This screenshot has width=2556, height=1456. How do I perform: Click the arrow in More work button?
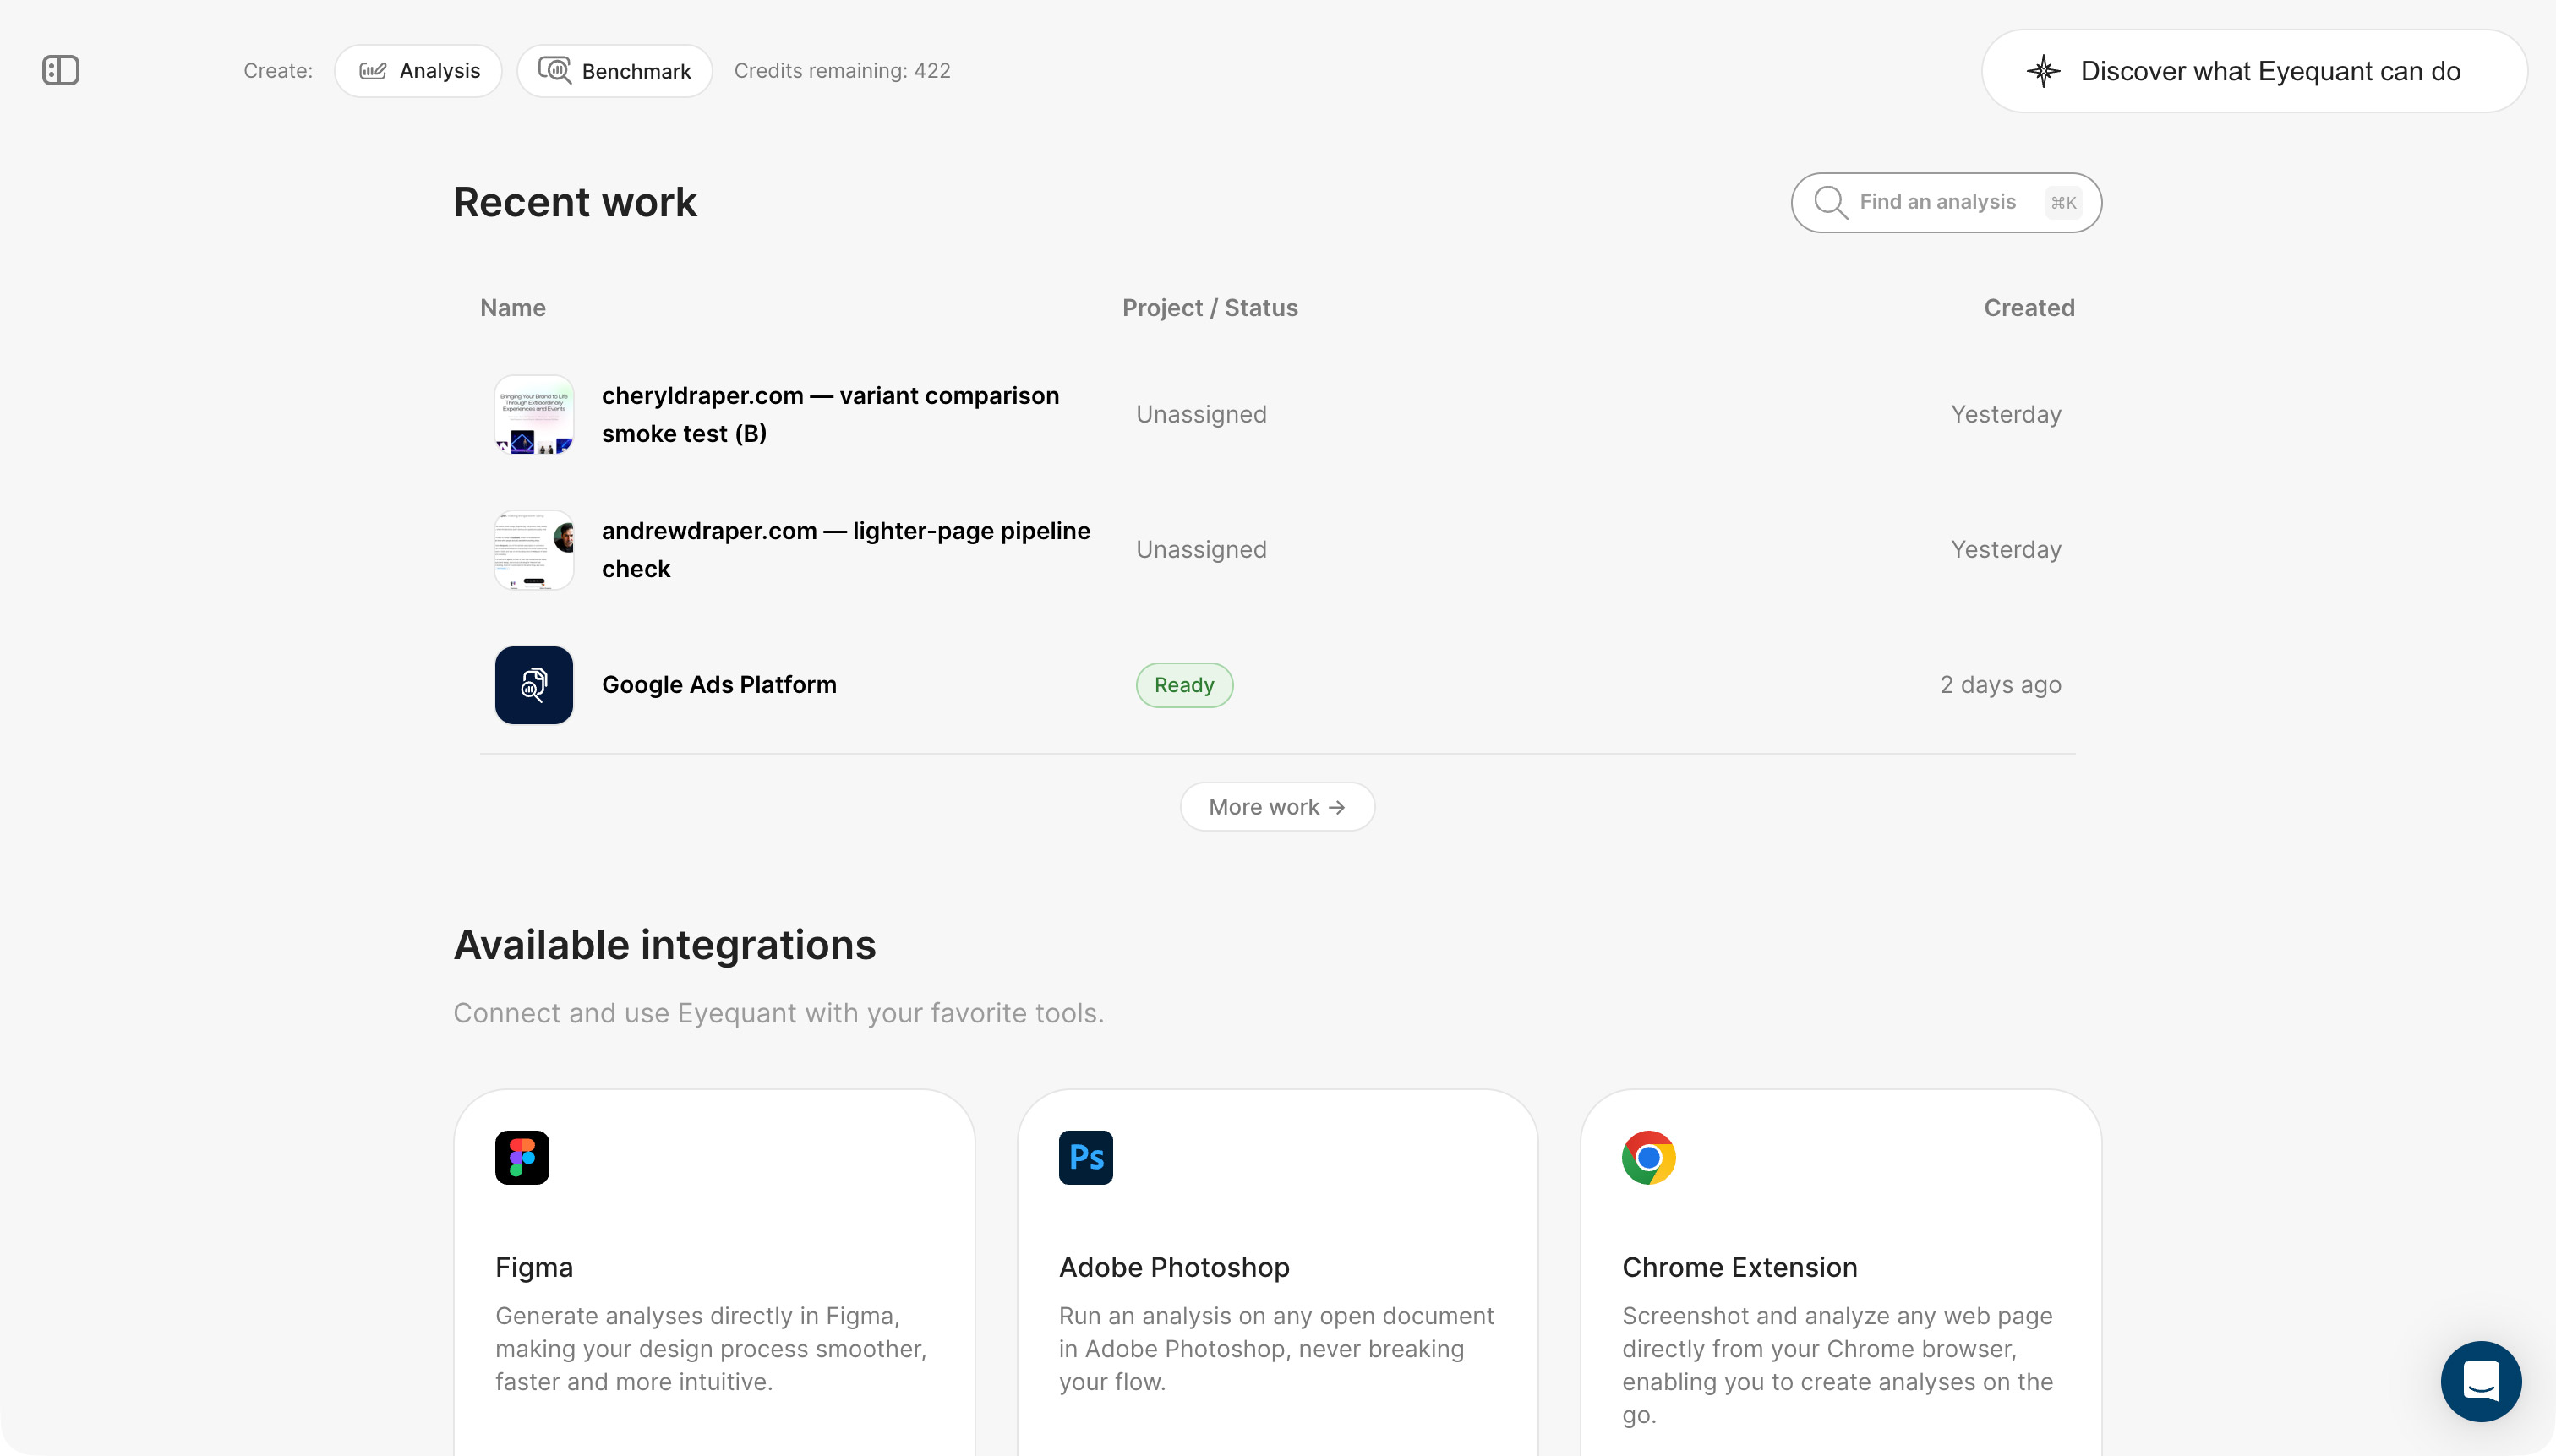1337,807
